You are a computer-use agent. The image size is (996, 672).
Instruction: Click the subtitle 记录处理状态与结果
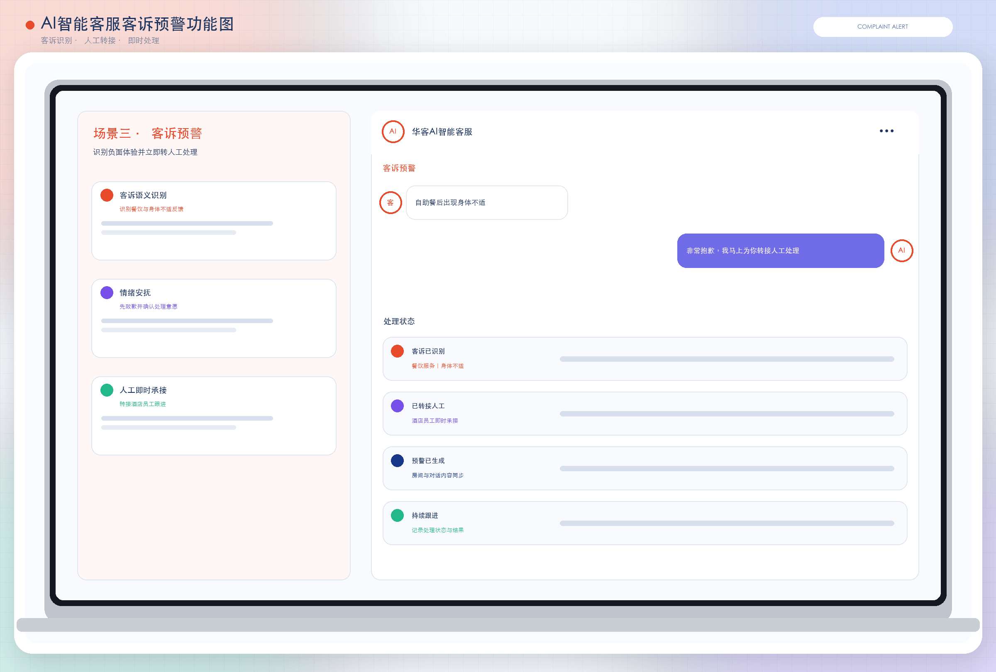tap(437, 530)
